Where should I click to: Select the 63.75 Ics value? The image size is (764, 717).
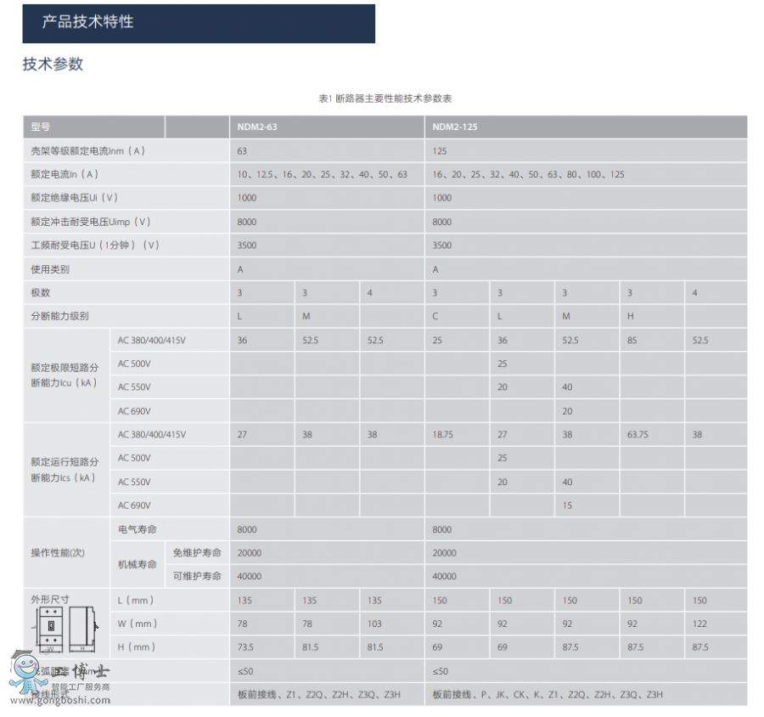(x=638, y=434)
